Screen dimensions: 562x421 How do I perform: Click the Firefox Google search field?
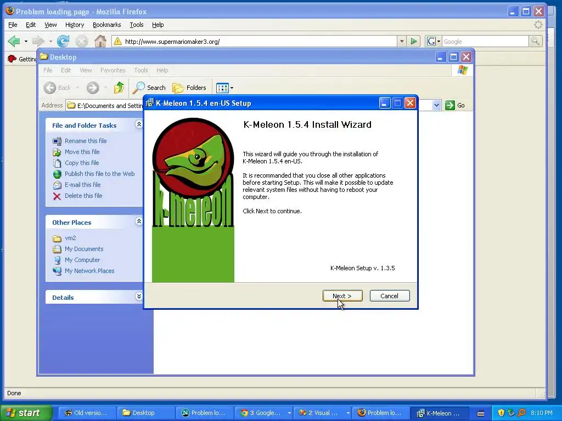485,42
